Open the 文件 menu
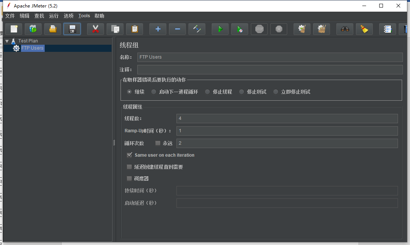Viewport: 410px width, 245px height. pos(10,16)
